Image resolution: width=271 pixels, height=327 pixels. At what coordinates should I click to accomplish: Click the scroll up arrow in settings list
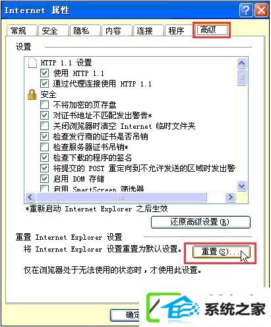241,63
